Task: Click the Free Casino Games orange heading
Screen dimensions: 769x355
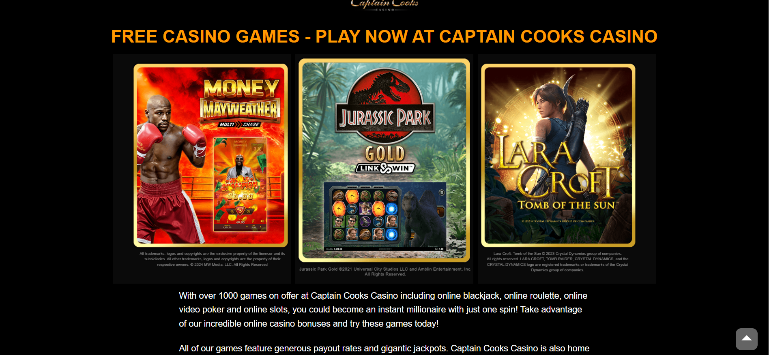Action: [384, 36]
